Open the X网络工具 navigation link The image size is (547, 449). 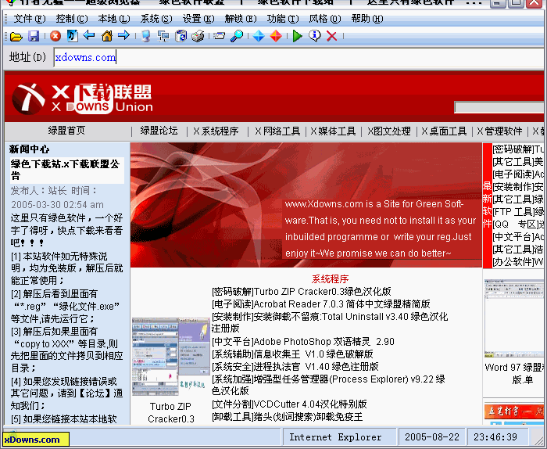(x=277, y=131)
